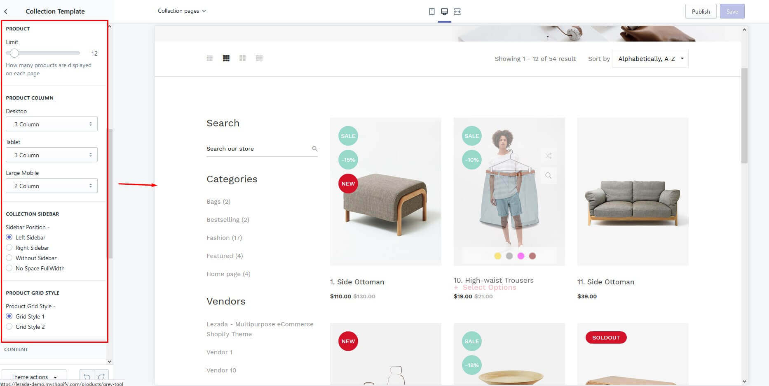Click the product Limit slider handle
769x386 pixels.
click(14, 53)
